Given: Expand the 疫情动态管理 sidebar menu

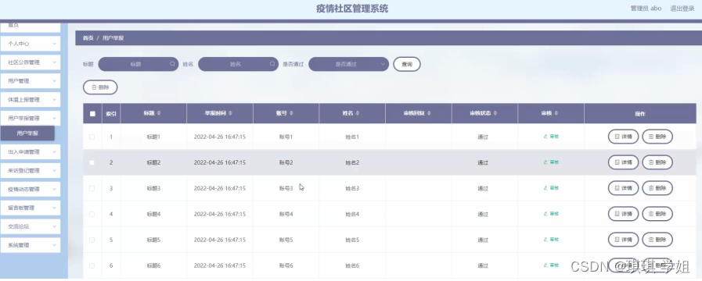Looking at the screenshot, I should pyautogui.click(x=30, y=189).
